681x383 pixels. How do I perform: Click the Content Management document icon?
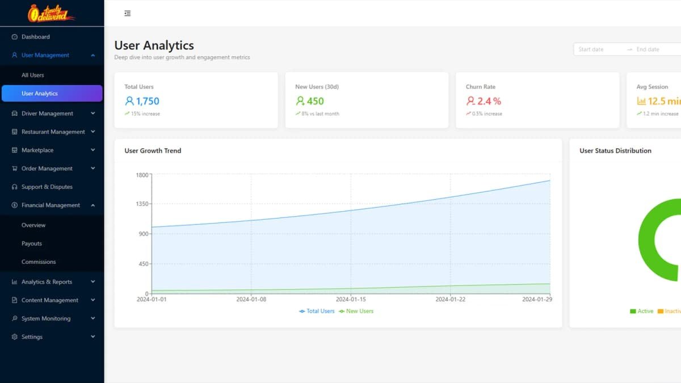pyautogui.click(x=15, y=300)
